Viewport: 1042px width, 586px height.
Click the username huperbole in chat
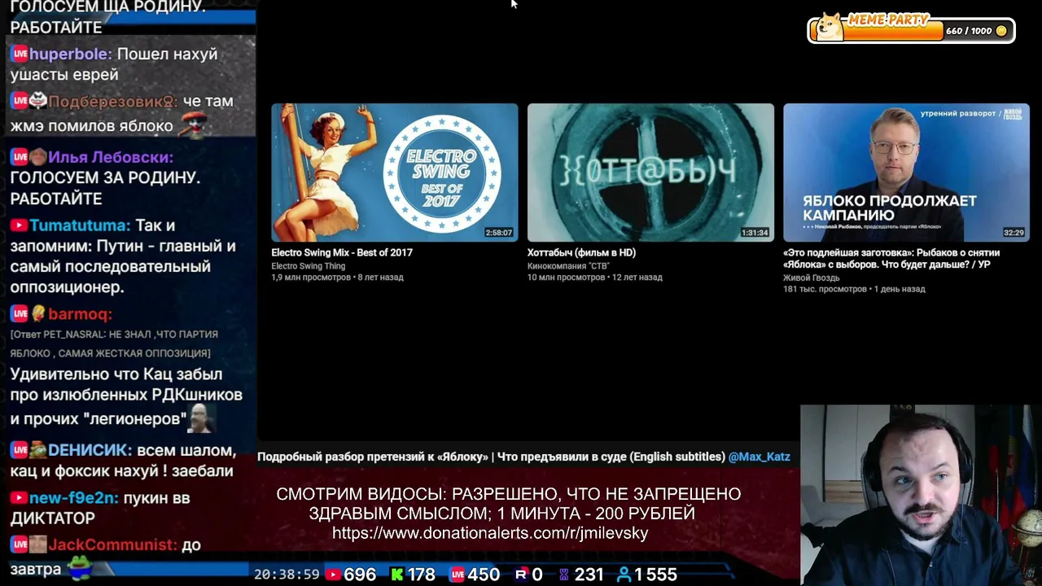(71, 55)
